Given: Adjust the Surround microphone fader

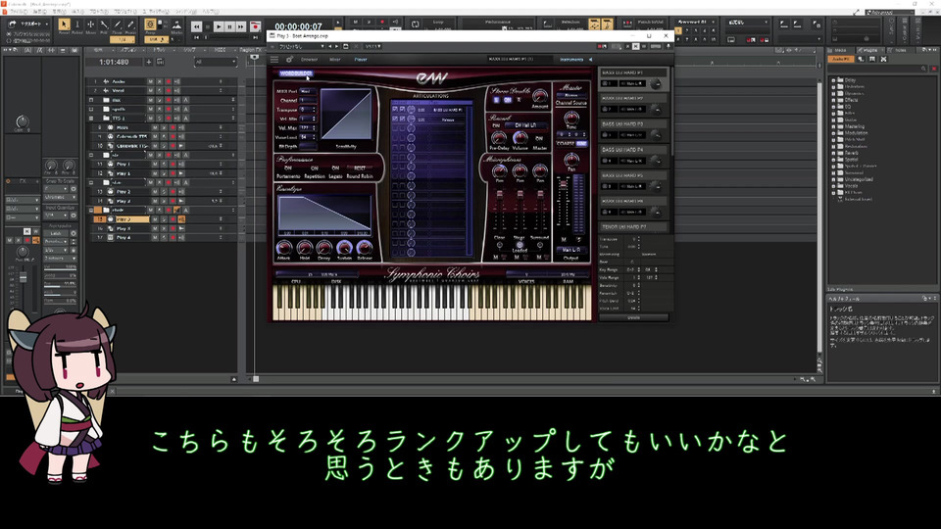Looking at the screenshot, I should (x=540, y=196).
